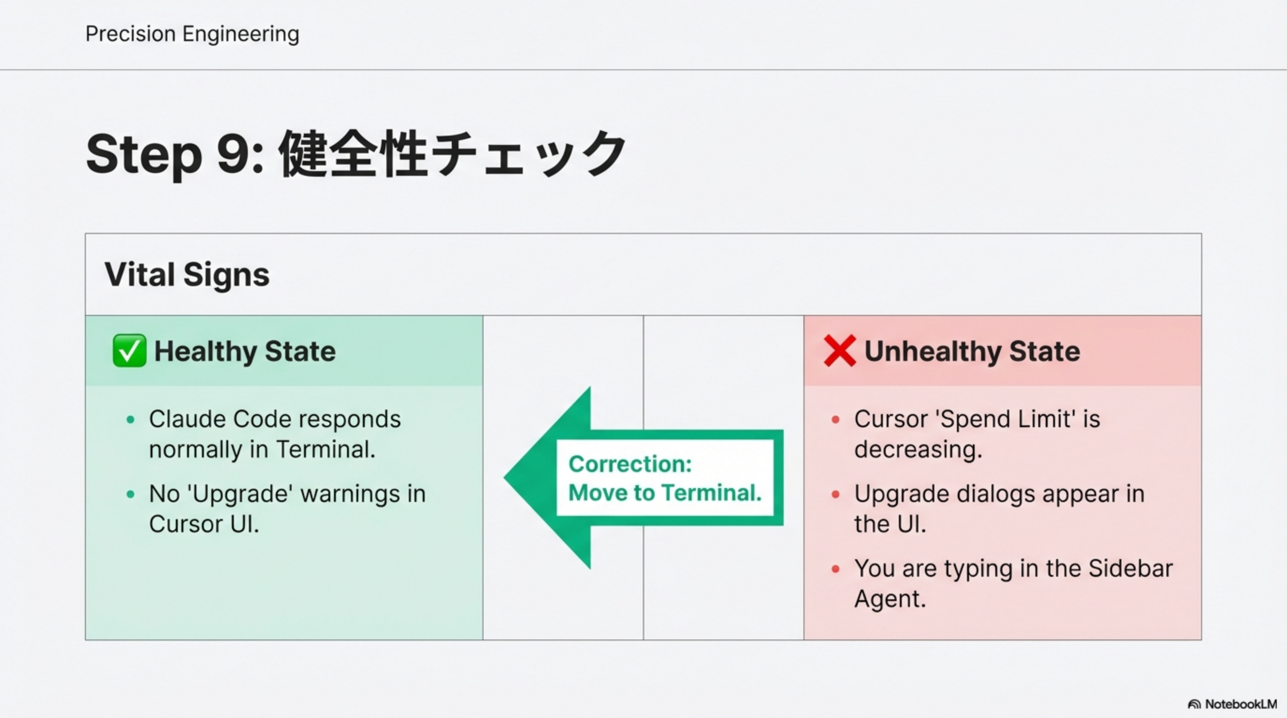Click the Vital Signs heading
This screenshot has height=718, width=1287.
187,274
